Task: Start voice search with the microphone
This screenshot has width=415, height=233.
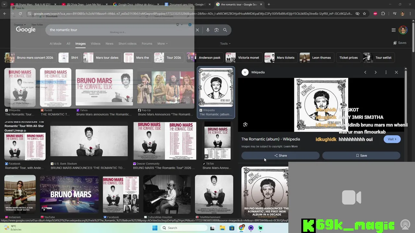Action: tap(208, 30)
